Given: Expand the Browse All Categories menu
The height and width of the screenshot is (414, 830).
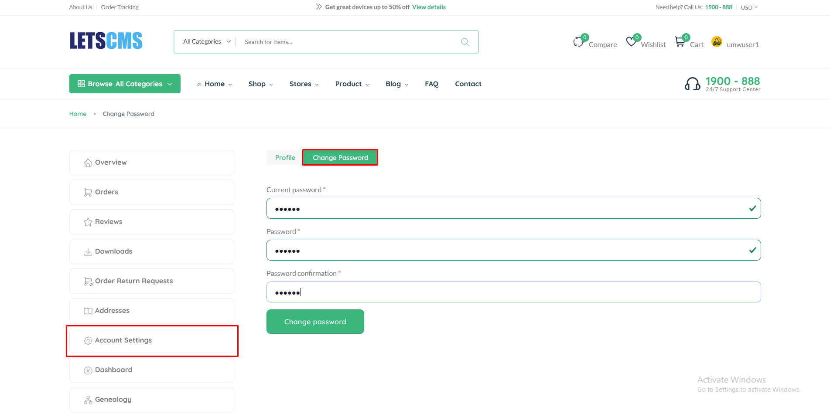Looking at the screenshot, I should click(x=125, y=84).
